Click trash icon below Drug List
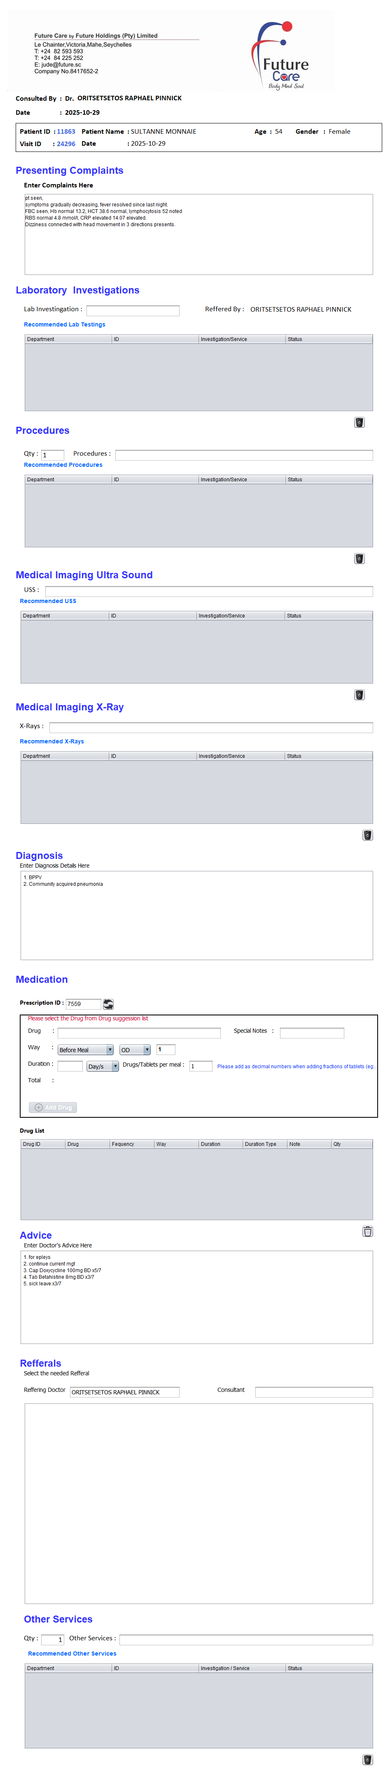The image size is (383, 1779). pos(367,1231)
